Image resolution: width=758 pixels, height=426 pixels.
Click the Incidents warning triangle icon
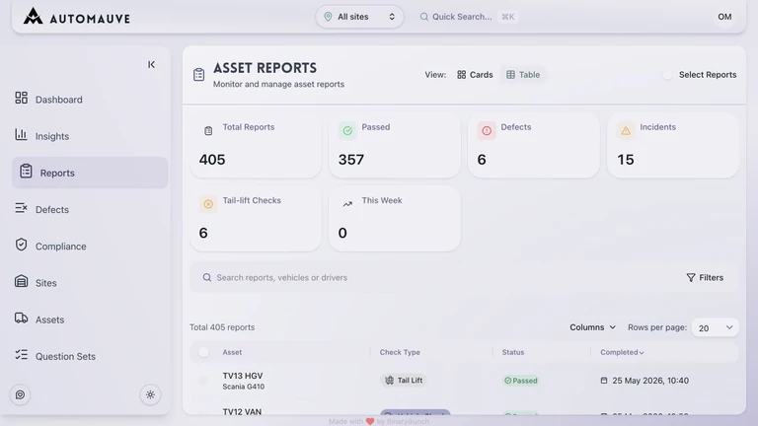pyautogui.click(x=626, y=130)
